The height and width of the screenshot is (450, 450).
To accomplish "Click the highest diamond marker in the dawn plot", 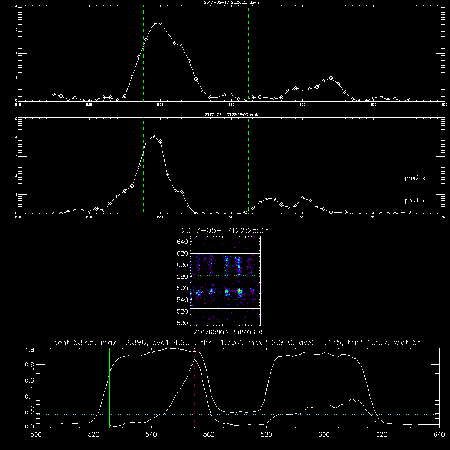I will (x=161, y=22).
